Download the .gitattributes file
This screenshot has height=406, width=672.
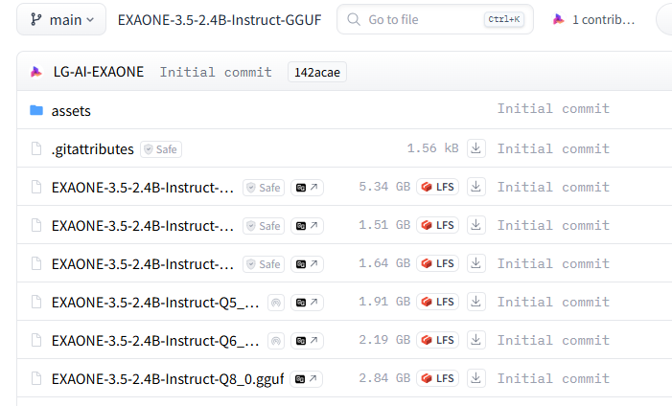tap(475, 148)
